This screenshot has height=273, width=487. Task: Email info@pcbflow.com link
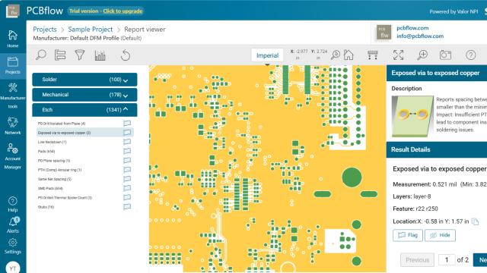coord(420,36)
